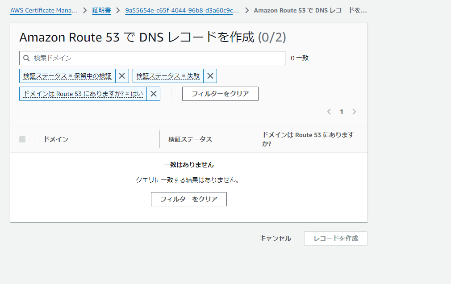
Task: Edit the ドメインは Route 53 にありますか? = はい token
Action: [x=83, y=94]
